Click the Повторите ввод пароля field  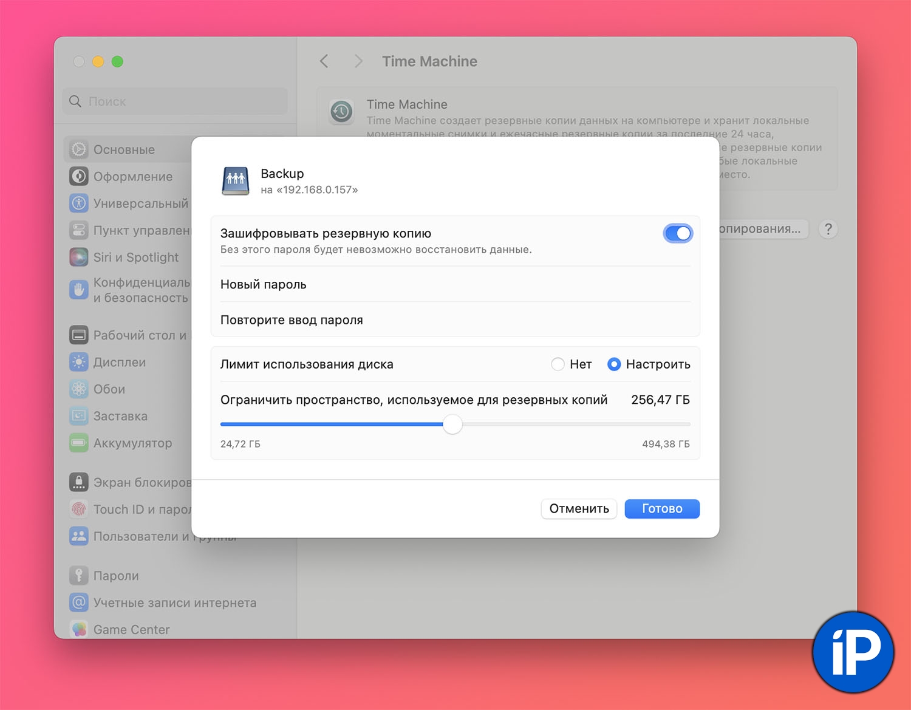click(455, 319)
